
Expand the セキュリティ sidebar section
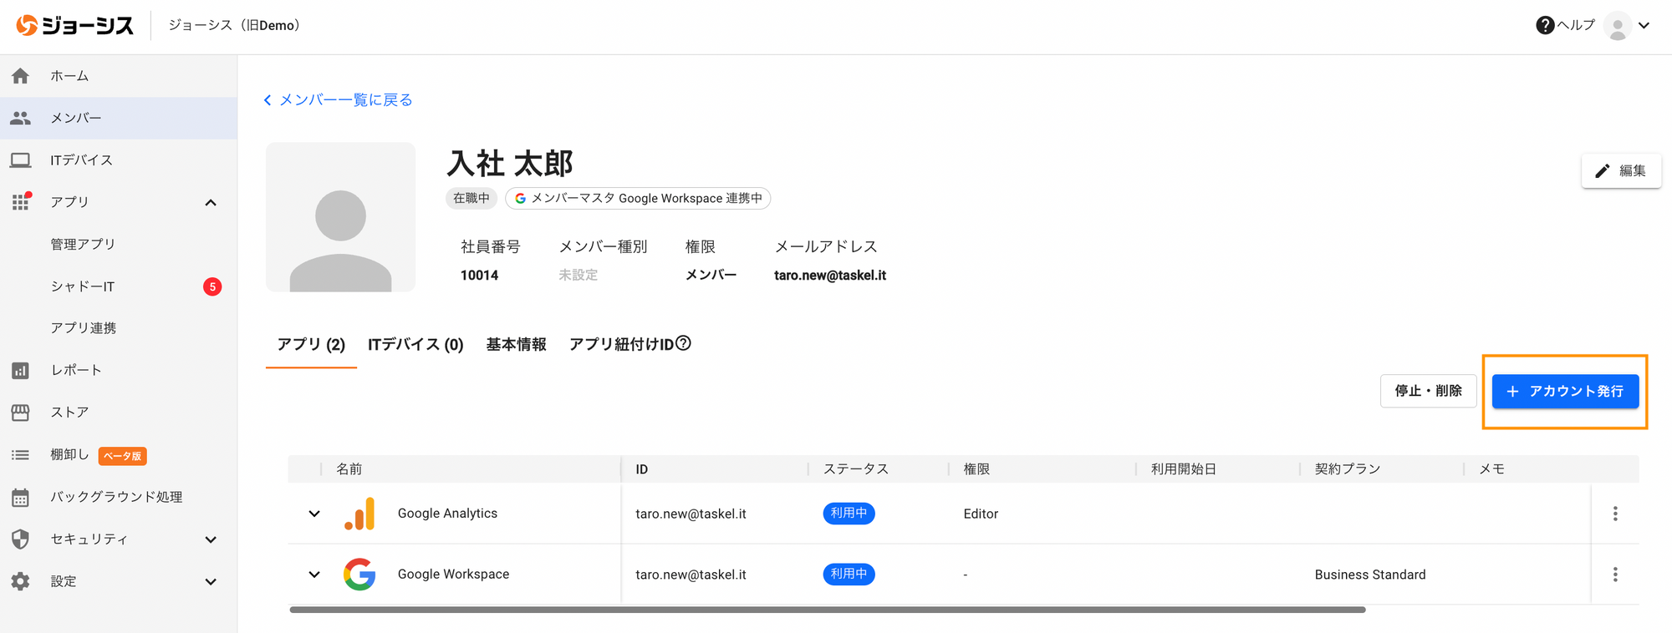click(x=211, y=539)
